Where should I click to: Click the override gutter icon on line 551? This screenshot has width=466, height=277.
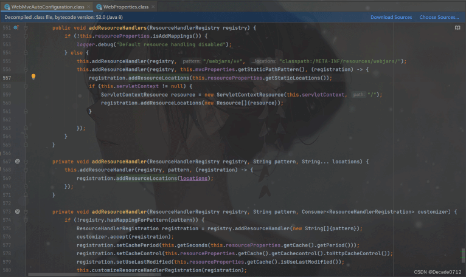16,27
